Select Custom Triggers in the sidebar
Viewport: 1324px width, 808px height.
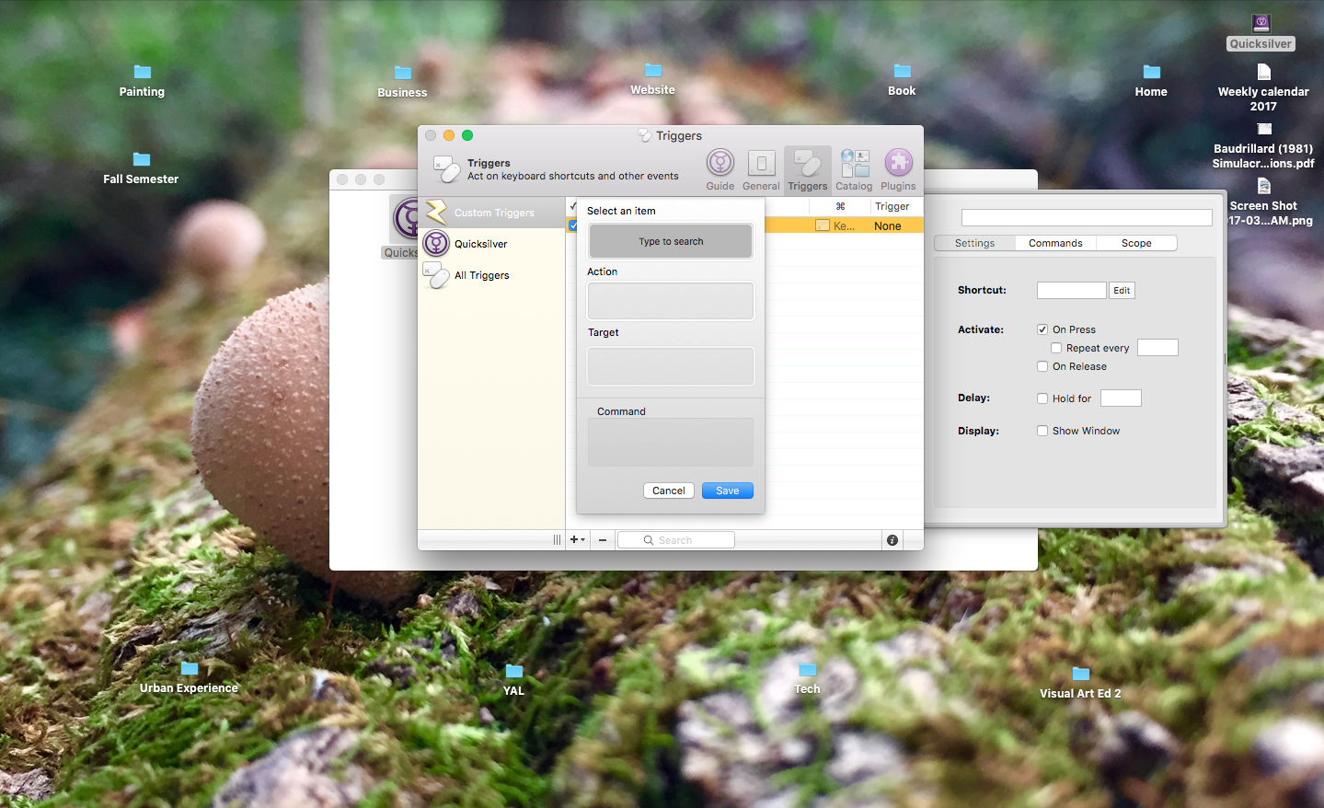click(x=491, y=213)
